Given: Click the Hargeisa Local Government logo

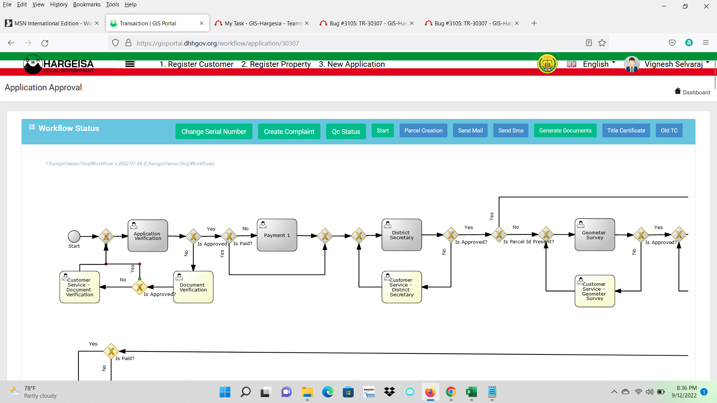Looking at the screenshot, I should pos(59,64).
